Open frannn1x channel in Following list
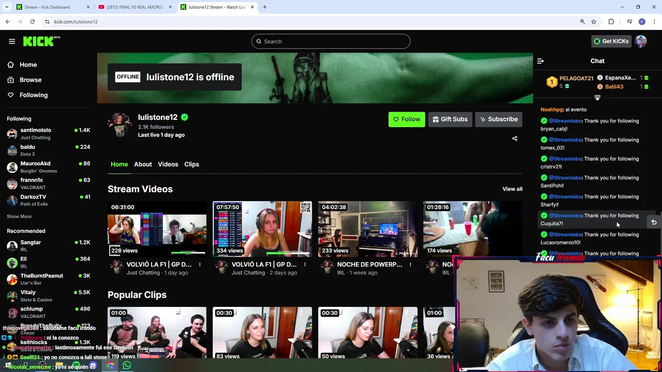The height and width of the screenshot is (372, 662). 49,183
